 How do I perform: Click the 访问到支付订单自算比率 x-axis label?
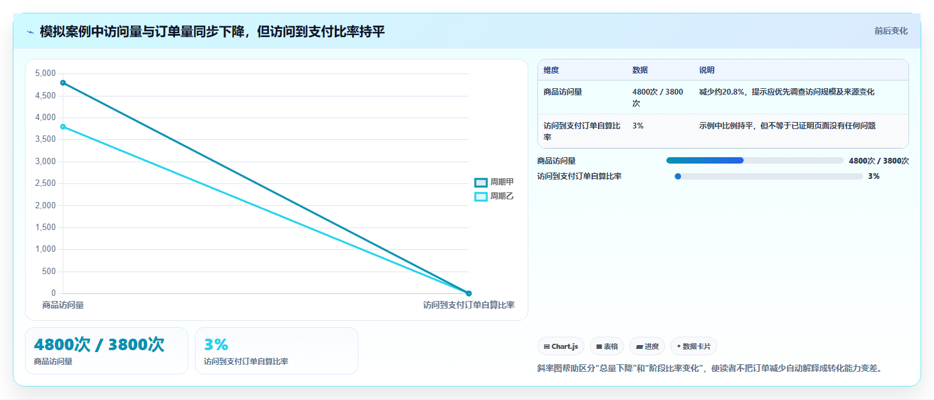pyautogui.click(x=468, y=305)
